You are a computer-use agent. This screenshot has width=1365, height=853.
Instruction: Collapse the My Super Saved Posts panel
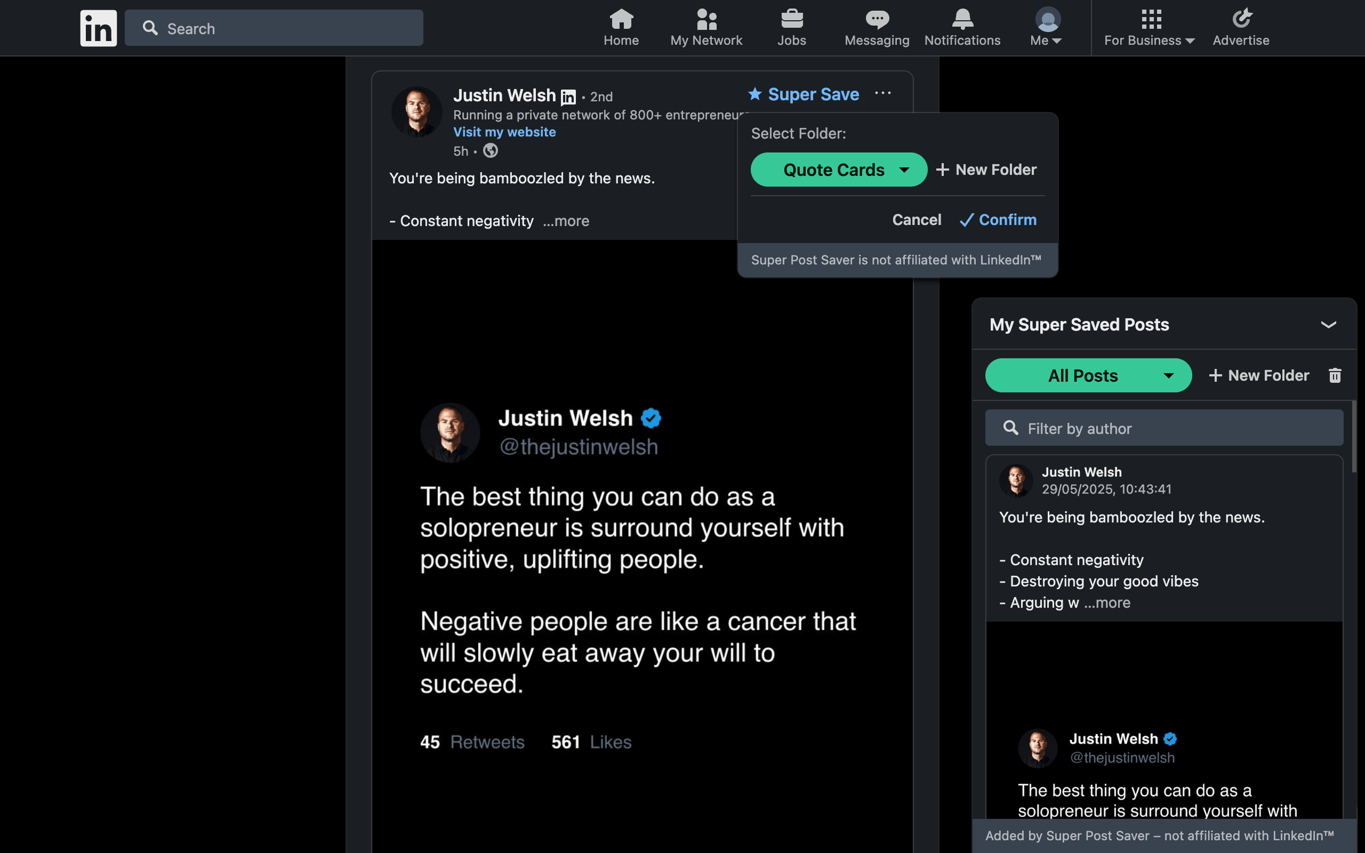pos(1329,324)
